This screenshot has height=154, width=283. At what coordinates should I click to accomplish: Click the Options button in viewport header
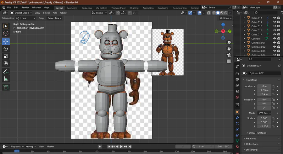pos(226,18)
